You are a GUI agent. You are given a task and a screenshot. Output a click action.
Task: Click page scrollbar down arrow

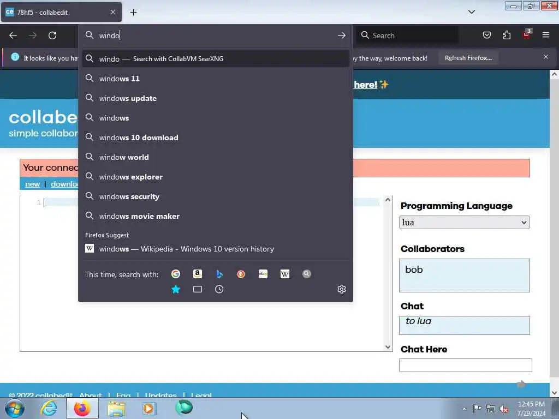[x=554, y=393]
